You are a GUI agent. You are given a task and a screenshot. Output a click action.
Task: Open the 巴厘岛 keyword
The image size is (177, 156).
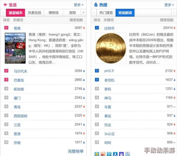click(19, 80)
